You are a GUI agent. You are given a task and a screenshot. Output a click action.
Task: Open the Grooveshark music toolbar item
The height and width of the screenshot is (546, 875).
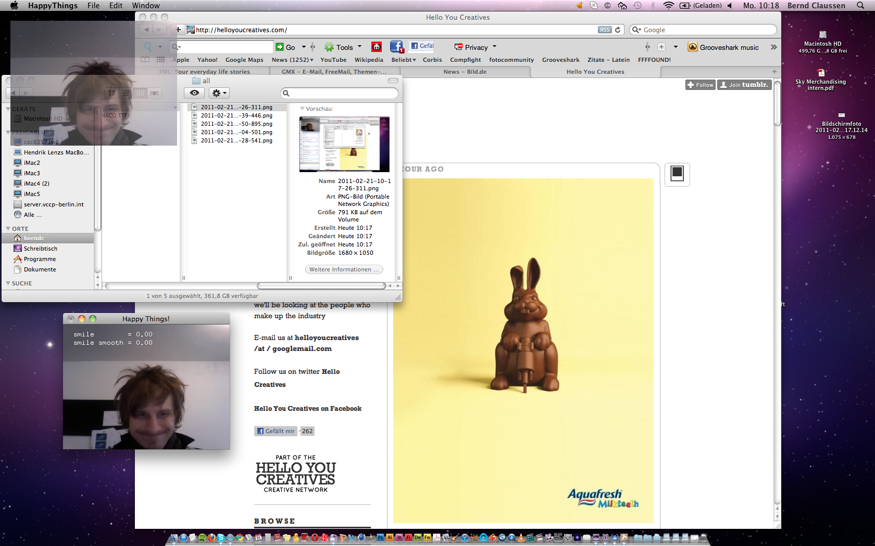(x=723, y=47)
